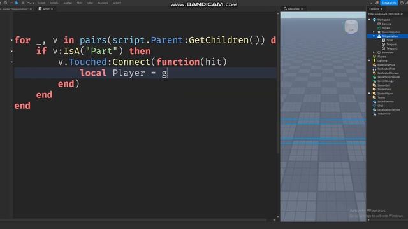Click the ReplicatedFirst service icon
Viewport: 408px width, 229px height.
click(374, 69)
